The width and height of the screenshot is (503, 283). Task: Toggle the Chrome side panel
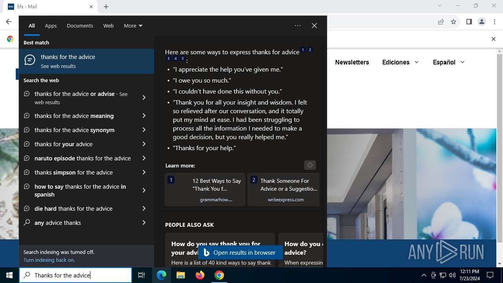click(469, 22)
